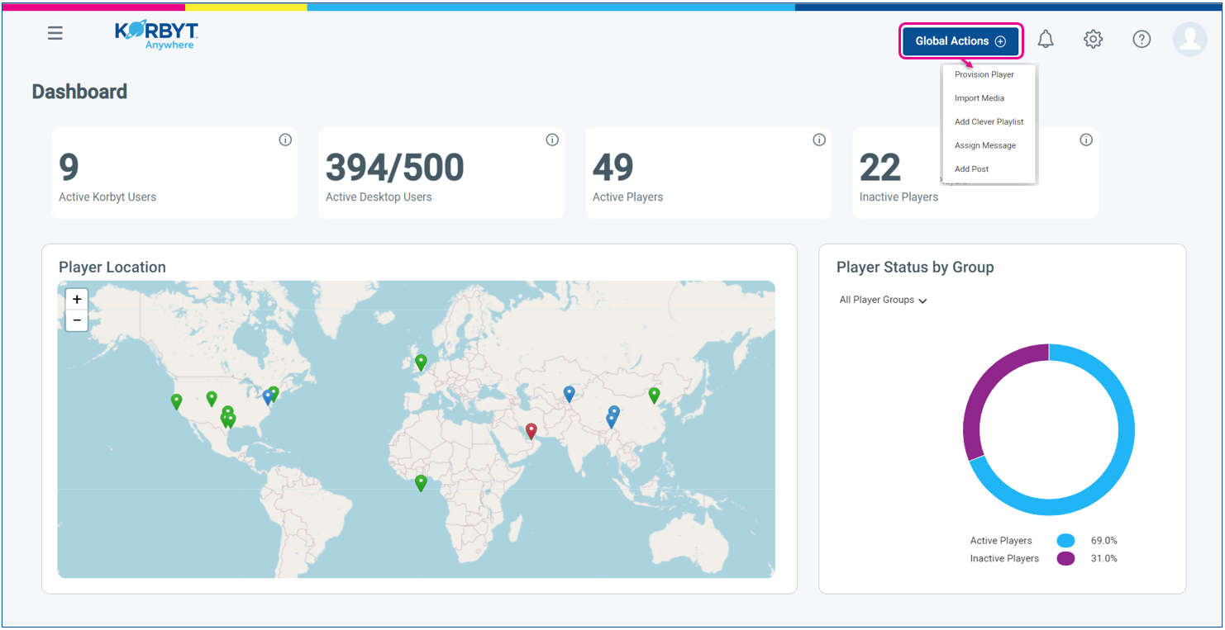Click info icon on Active Players card
Screen dimensions: 1225x630
(819, 140)
